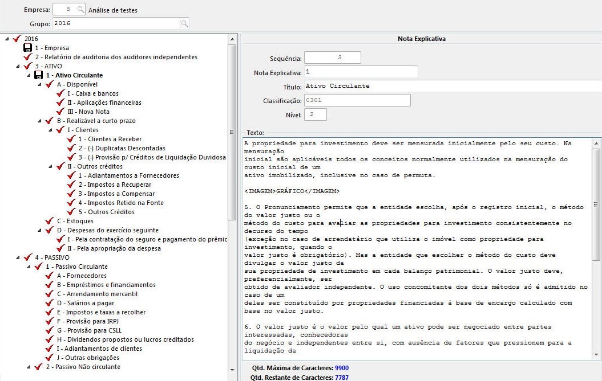This screenshot has width=602, height=381.
Task: Click the checkmark icon beside A - Disponível
Action: pos(50,84)
